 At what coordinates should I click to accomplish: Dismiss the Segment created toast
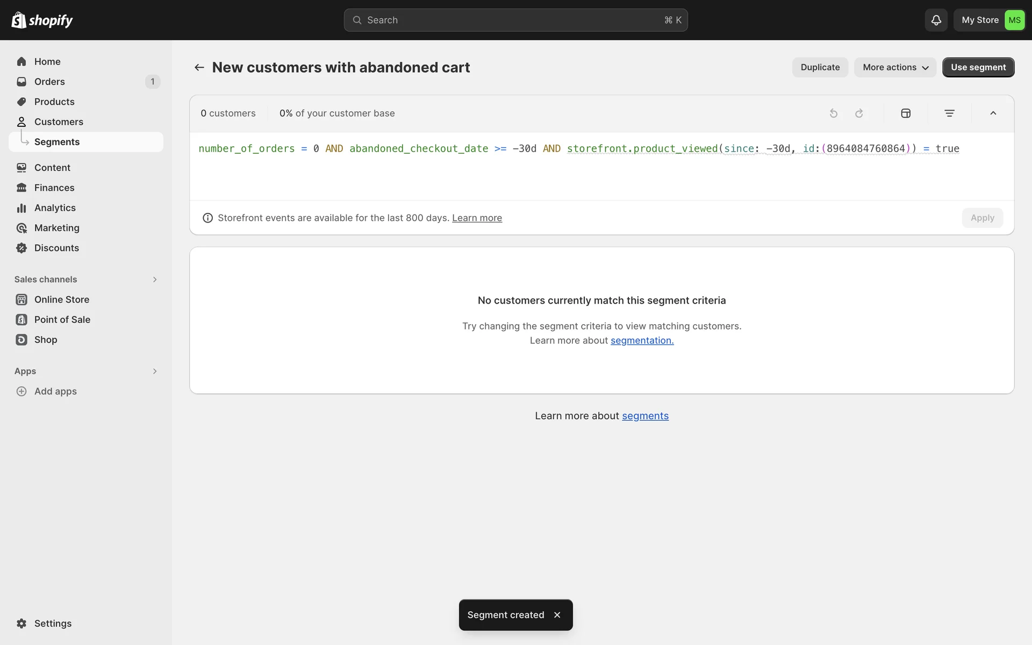[x=557, y=615]
